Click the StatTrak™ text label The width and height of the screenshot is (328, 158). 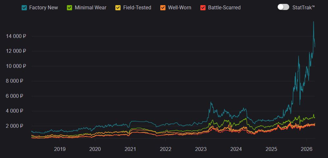click(x=303, y=7)
